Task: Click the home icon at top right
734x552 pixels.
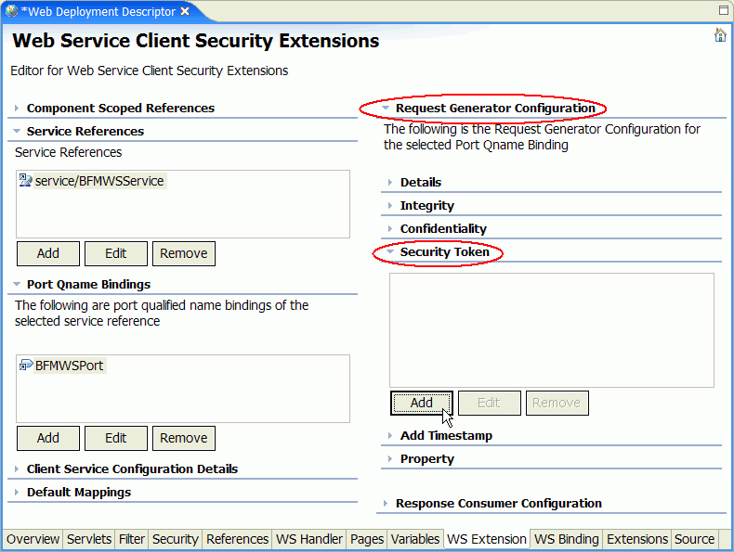Action: pos(720,35)
